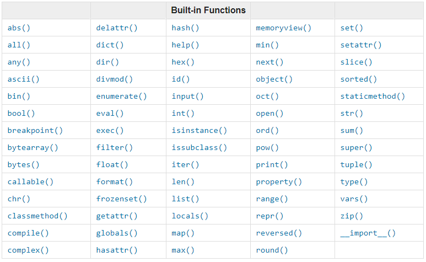Open the abs() function link

tap(19, 28)
